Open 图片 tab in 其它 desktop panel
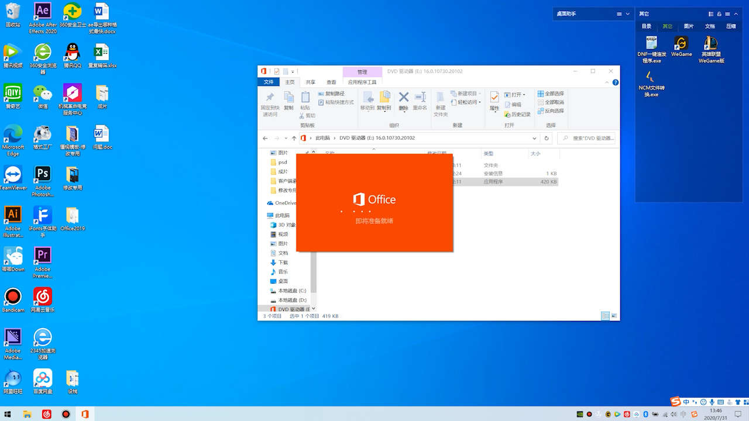749x421 pixels. coord(689,26)
